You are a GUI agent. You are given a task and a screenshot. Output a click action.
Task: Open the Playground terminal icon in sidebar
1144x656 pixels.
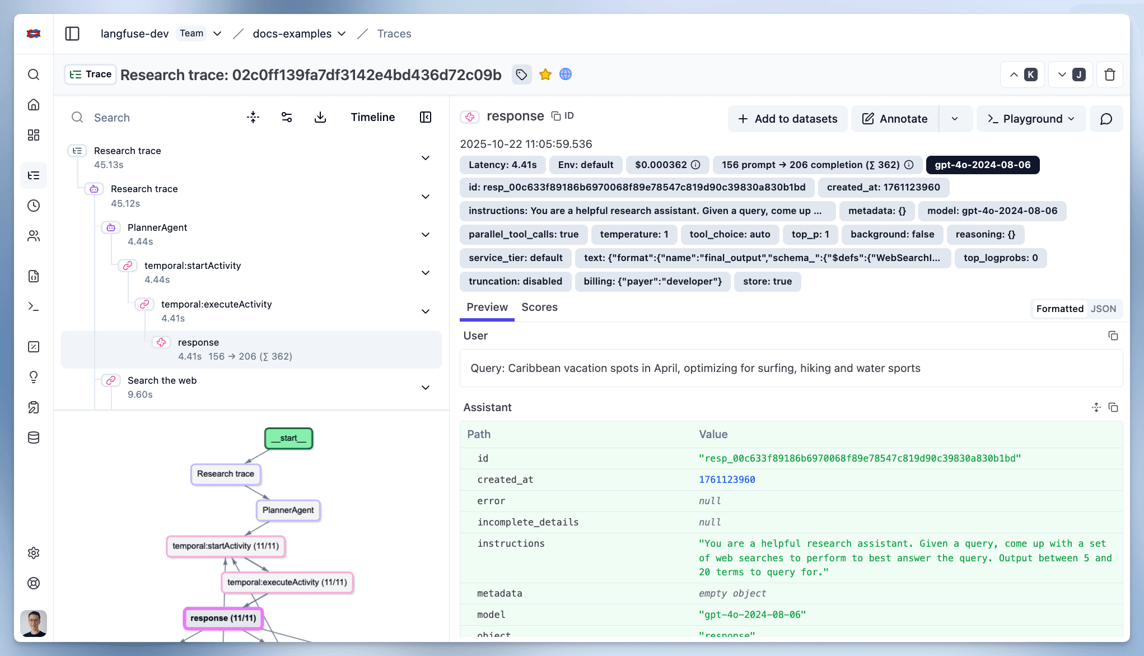34,308
